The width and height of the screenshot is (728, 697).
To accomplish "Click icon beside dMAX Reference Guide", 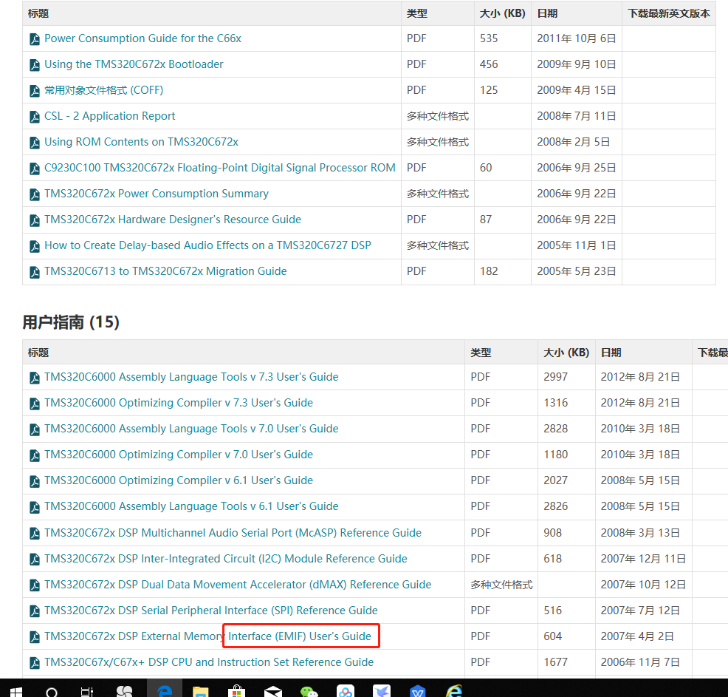I will pos(35,585).
